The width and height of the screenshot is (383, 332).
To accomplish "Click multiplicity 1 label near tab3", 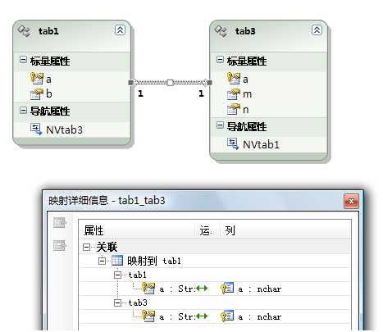I will 201,93.
